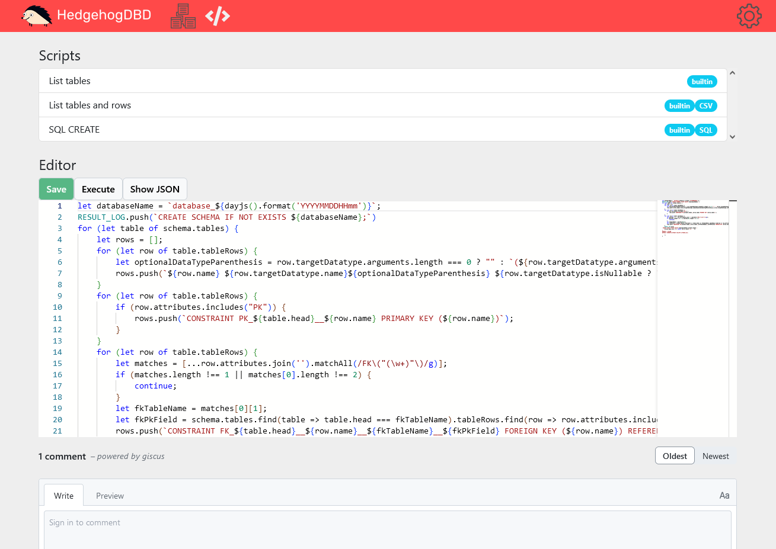The image size is (776, 549).
Task: Open settings gear icon
Action: [x=749, y=16]
